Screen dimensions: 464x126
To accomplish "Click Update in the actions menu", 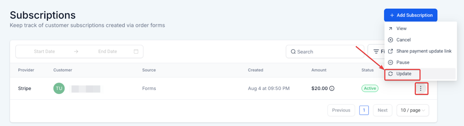I will 404,74.
